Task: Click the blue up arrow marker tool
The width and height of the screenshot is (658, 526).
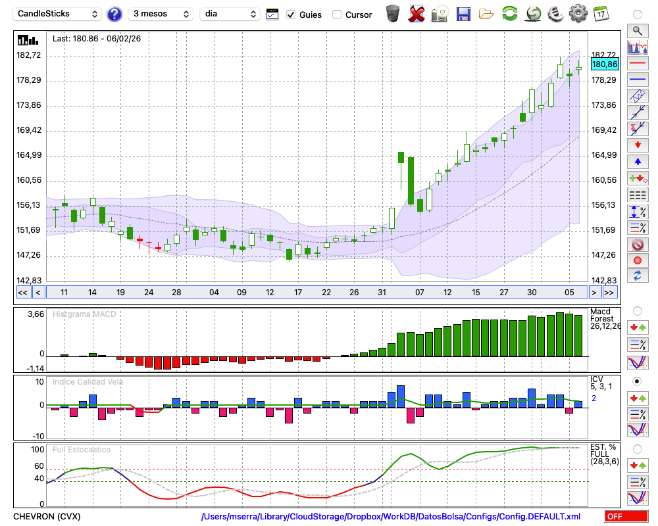Action: pos(637,161)
